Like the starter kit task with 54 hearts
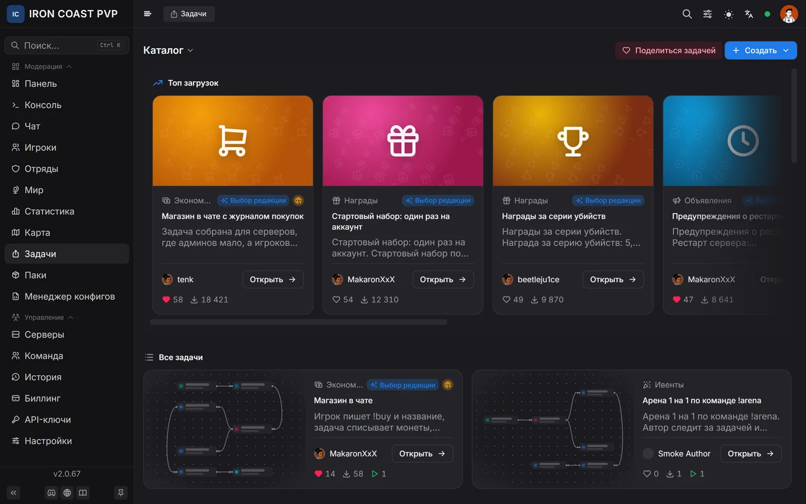806x504 pixels. [336, 300]
